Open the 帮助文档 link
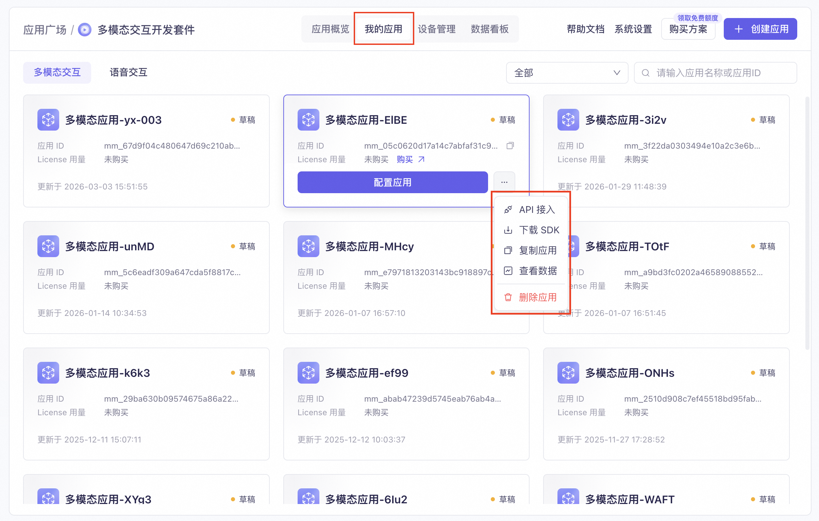Screen dimensions: 819x521 (586, 29)
